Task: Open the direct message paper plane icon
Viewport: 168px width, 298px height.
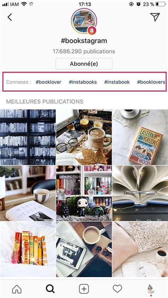Action: (155, 17)
